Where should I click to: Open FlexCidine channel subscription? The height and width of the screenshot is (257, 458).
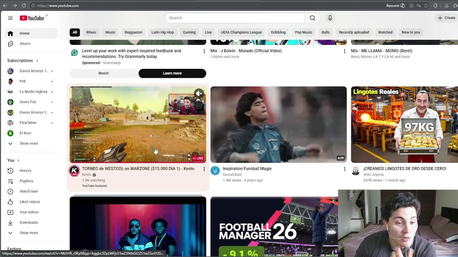point(30,122)
